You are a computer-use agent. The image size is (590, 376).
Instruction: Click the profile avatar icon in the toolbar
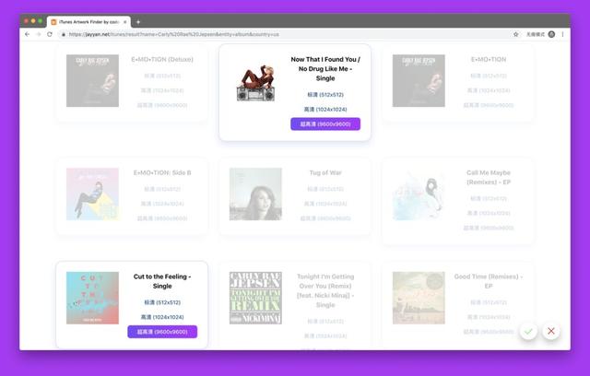551,34
